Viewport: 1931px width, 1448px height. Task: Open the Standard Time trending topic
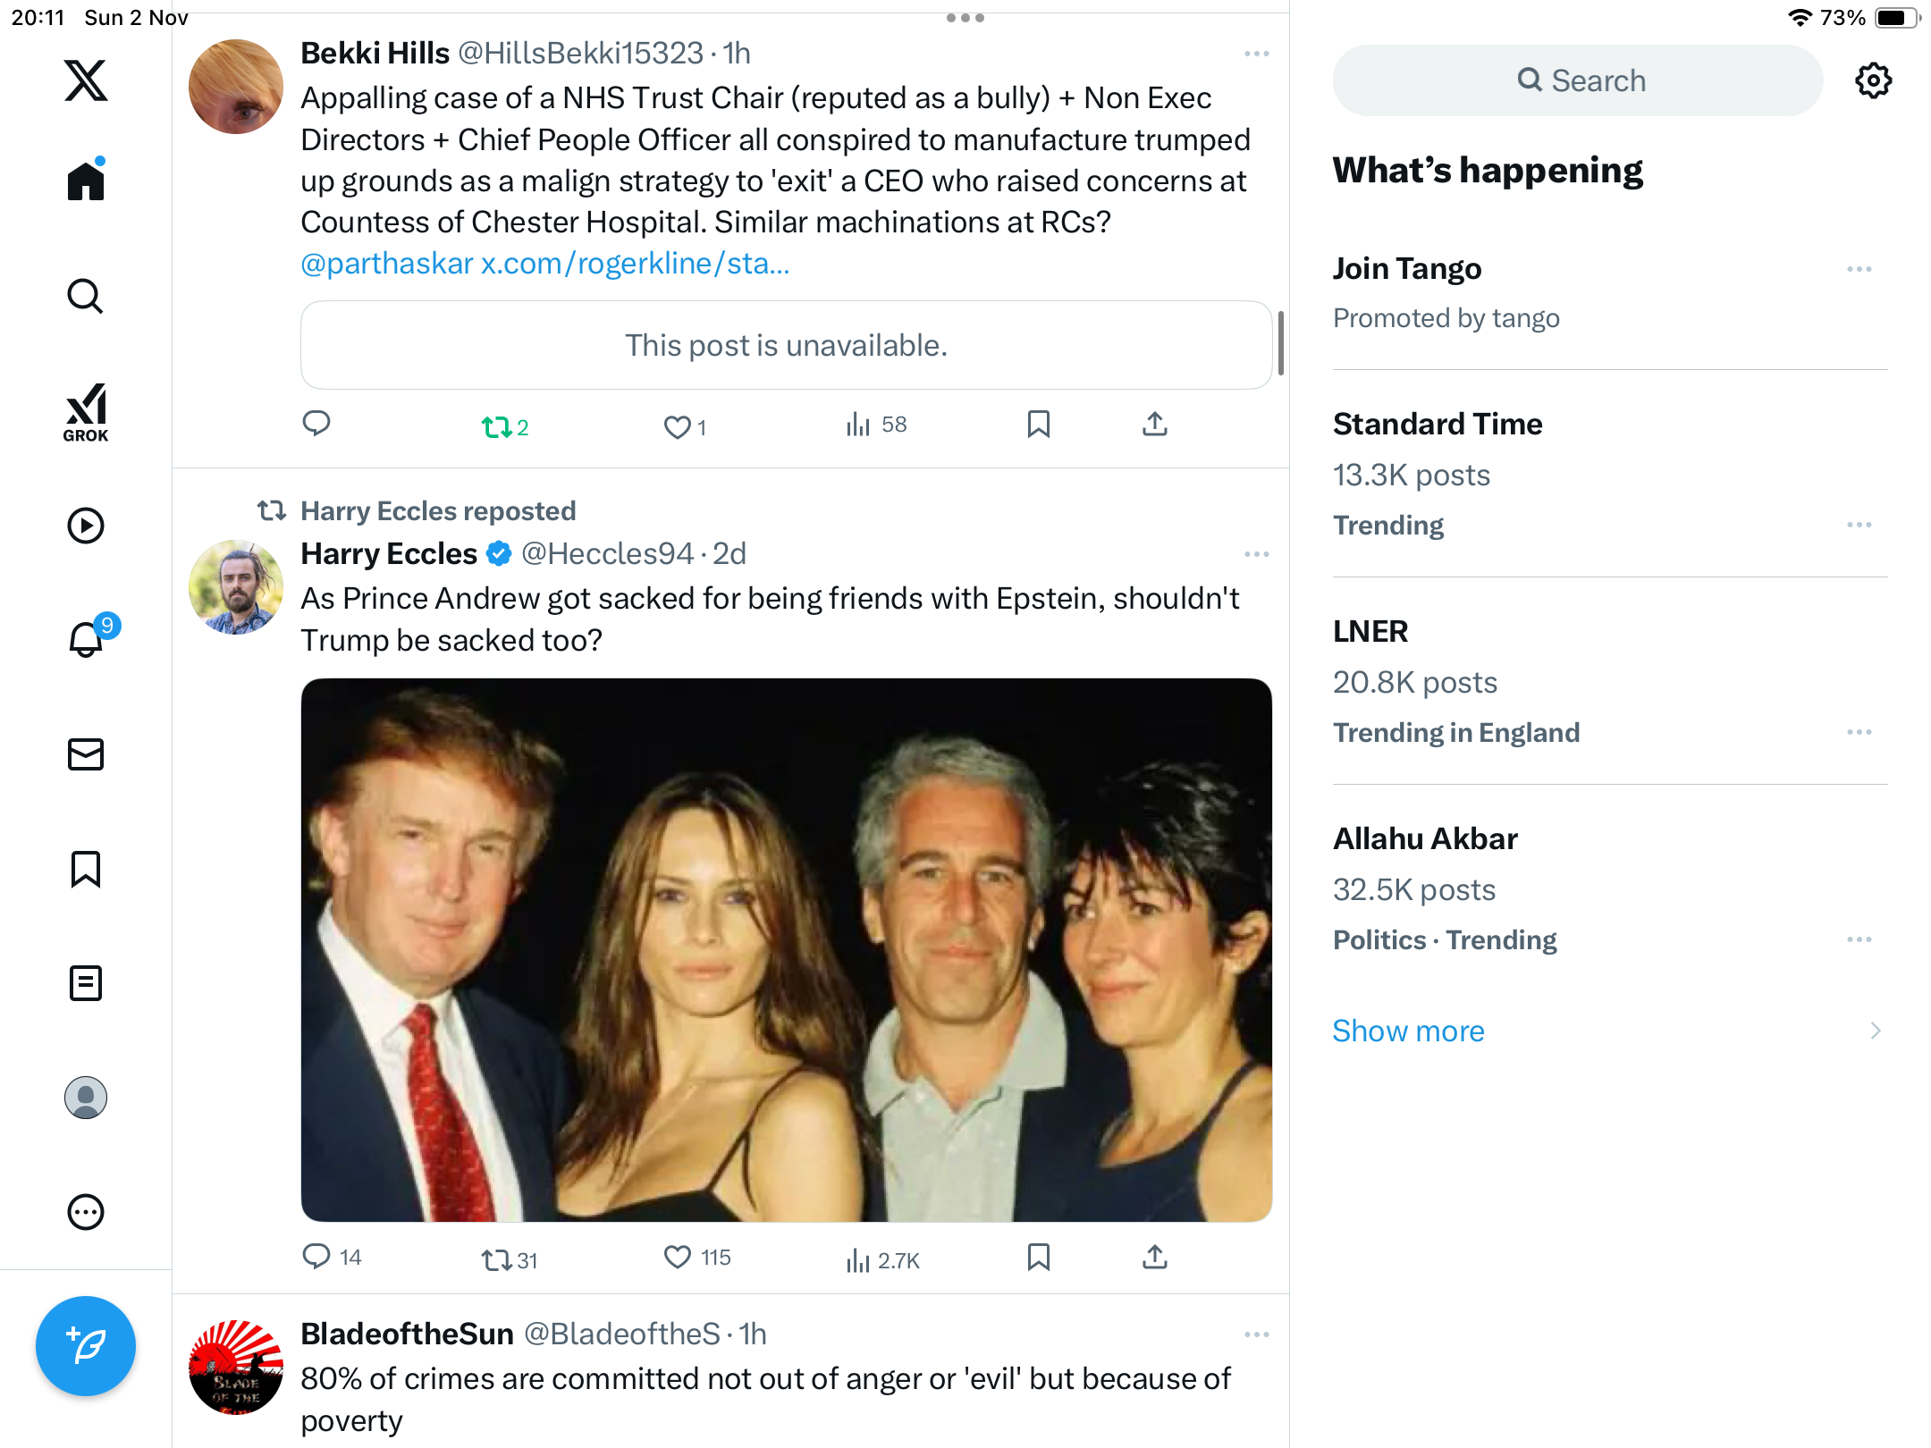[1437, 424]
